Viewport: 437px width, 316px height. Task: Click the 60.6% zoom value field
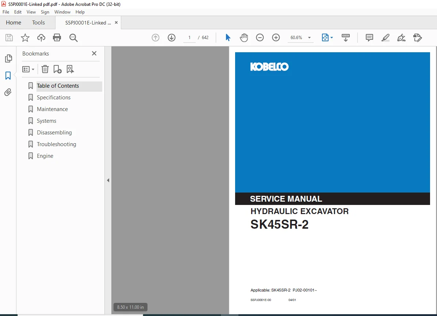click(296, 38)
